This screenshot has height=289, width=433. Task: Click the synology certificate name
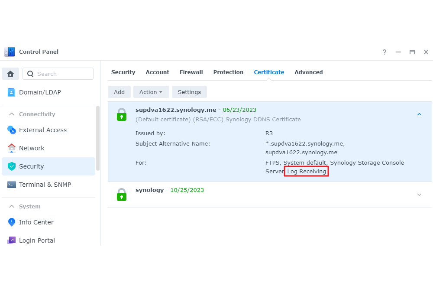click(x=149, y=190)
